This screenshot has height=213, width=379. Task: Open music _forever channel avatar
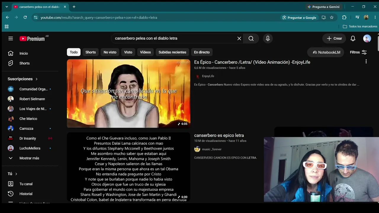[x=197, y=149]
